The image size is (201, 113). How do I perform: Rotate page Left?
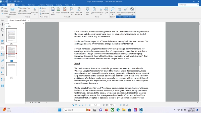[x=42, y=11]
